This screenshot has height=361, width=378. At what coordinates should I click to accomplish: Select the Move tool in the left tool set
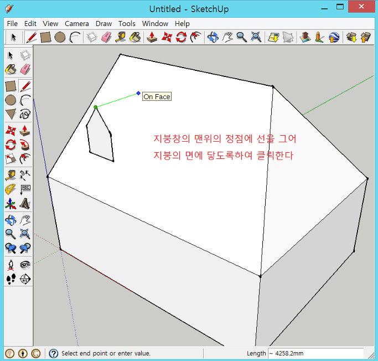click(11, 131)
